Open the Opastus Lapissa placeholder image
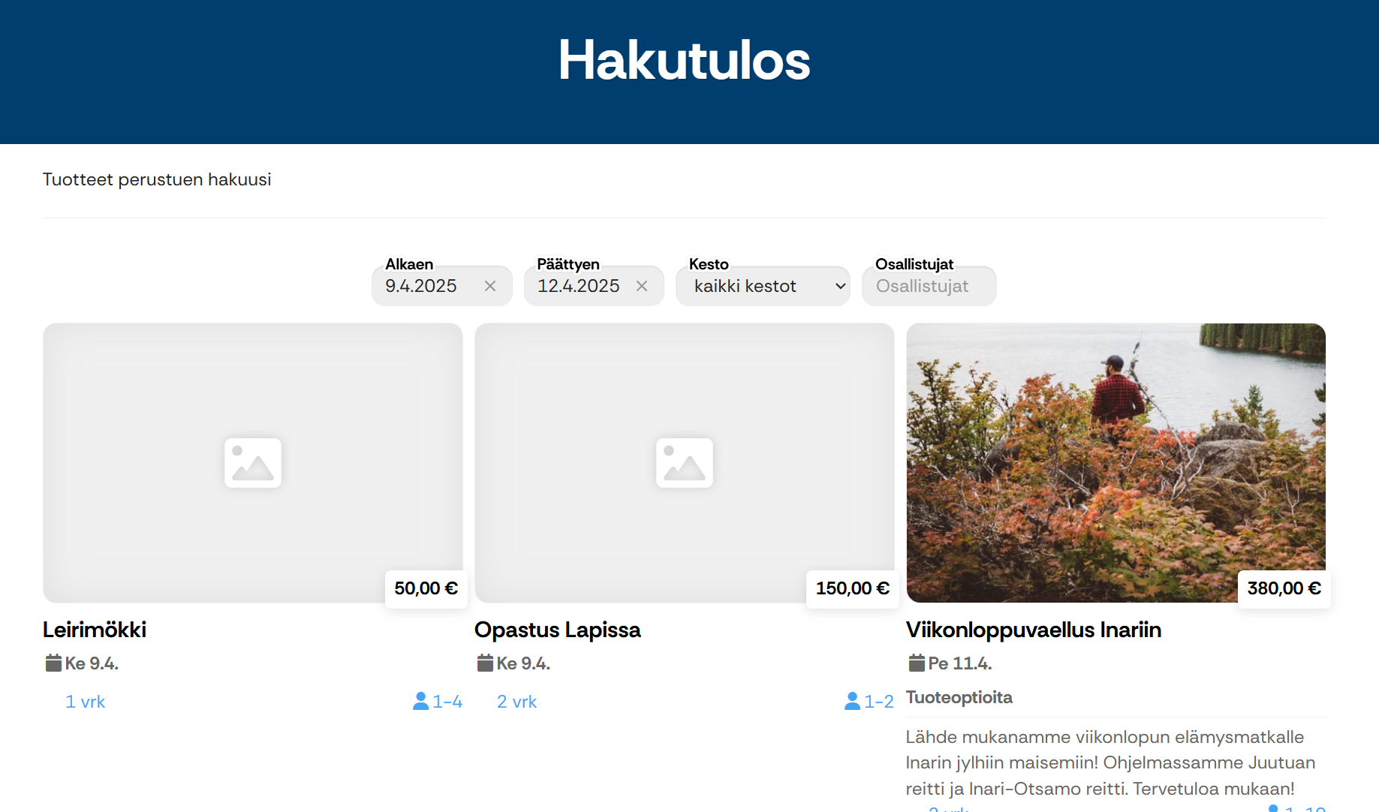The image size is (1379, 812). click(x=685, y=463)
